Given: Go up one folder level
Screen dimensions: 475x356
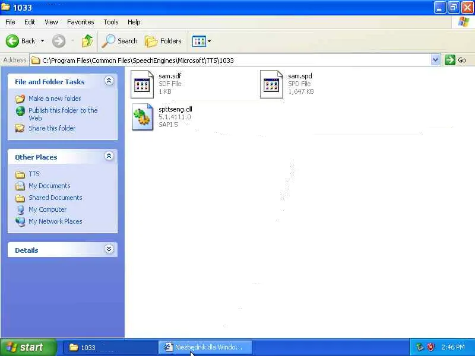Looking at the screenshot, I should [x=87, y=41].
